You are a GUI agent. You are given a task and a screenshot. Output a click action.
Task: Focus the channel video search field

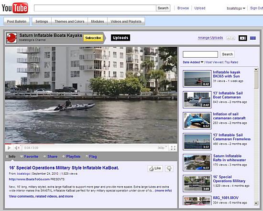200,54
